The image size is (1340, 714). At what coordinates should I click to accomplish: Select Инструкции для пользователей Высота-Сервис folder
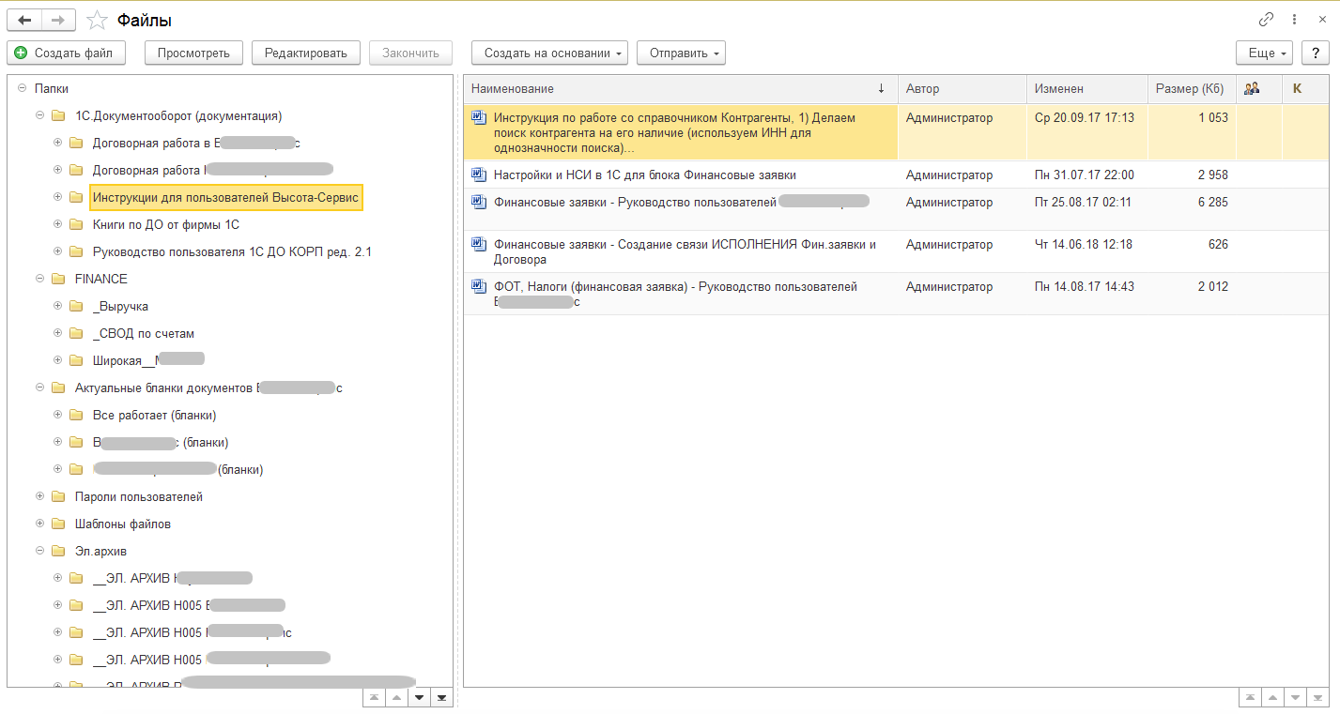[x=225, y=198]
